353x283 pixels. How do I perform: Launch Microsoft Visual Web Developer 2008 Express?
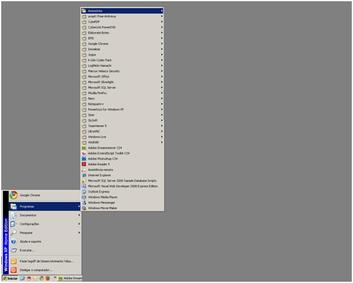pyautogui.click(x=122, y=186)
